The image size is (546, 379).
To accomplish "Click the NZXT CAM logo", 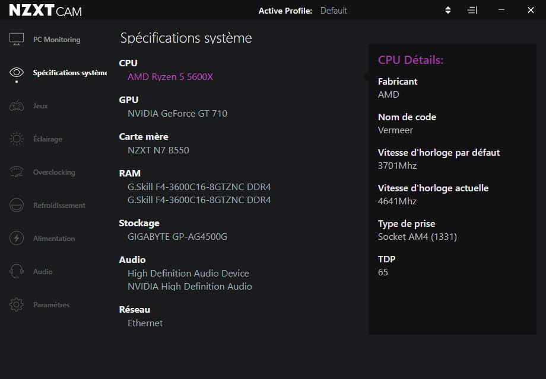I will (45, 11).
